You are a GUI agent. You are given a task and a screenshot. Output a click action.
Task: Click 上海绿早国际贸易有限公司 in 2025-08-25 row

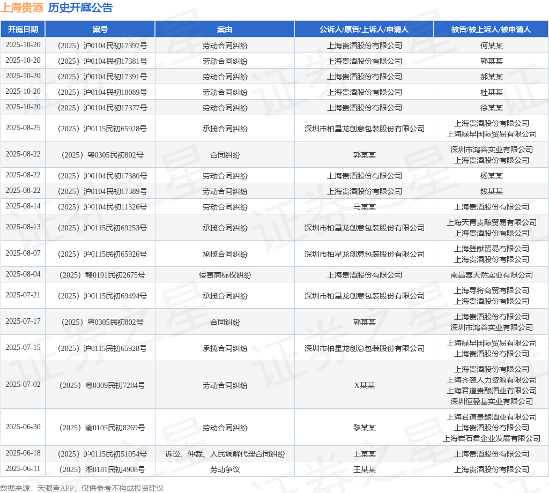coord(492,134)
